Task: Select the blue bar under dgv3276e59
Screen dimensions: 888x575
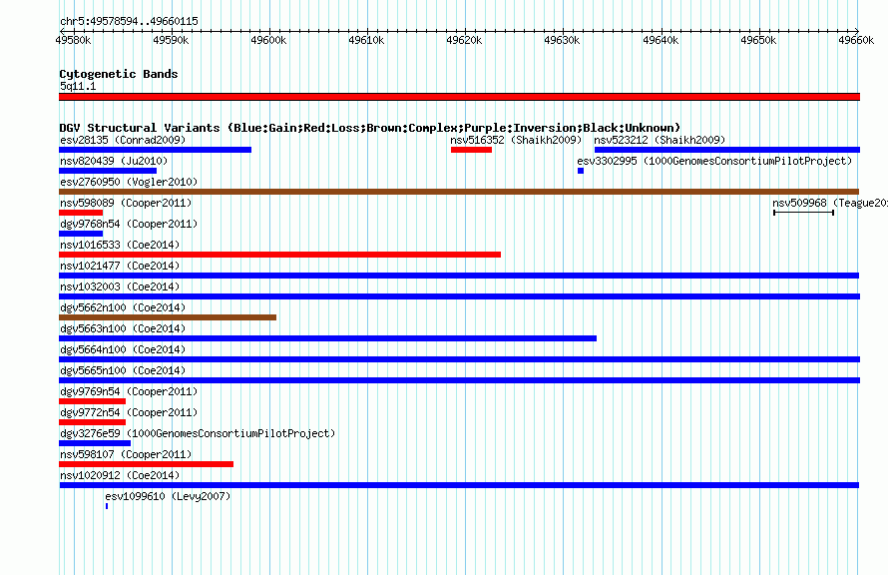Action: pyautogui.click(x=95, y=443)
